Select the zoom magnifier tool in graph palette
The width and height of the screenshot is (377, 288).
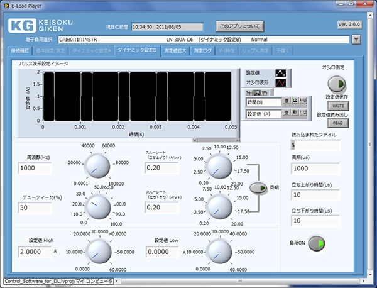[x=257, y=92]
